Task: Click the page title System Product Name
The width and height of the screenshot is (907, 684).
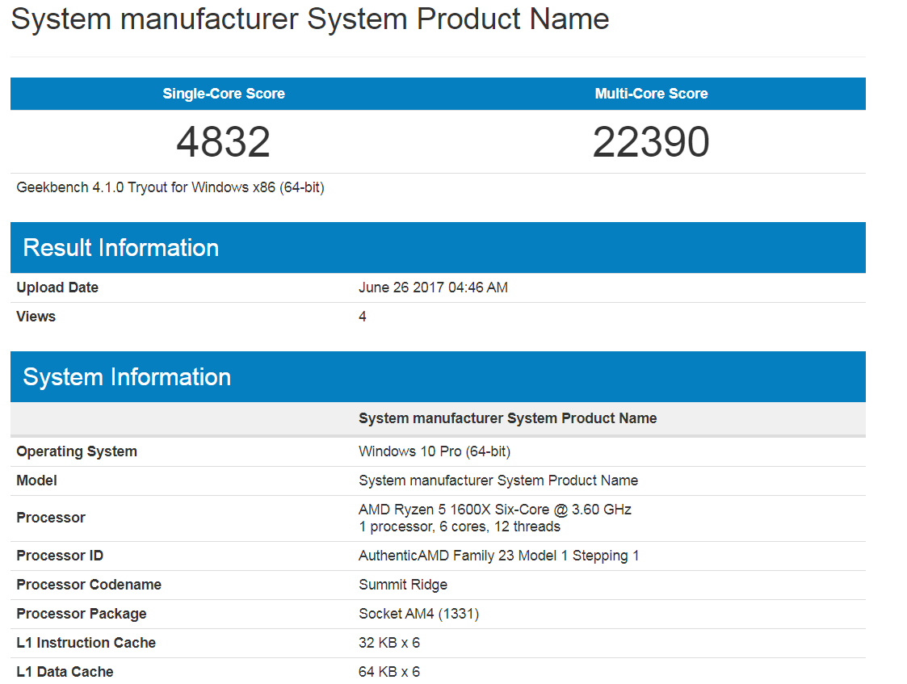Action: (310, 19)
